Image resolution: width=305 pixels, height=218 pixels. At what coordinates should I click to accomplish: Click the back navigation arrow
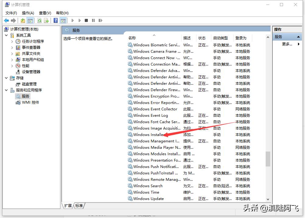(x=6, y=20)
